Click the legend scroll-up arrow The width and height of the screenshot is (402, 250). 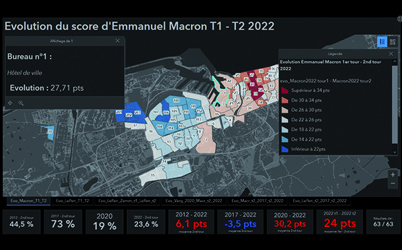point(395,62)
